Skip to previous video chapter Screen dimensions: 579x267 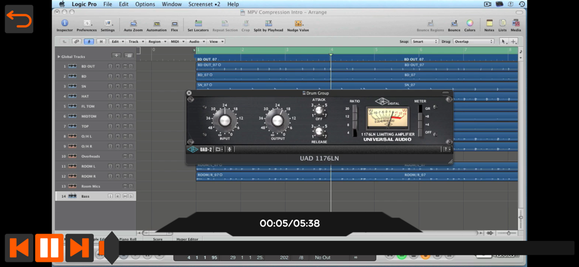[19, 248]
